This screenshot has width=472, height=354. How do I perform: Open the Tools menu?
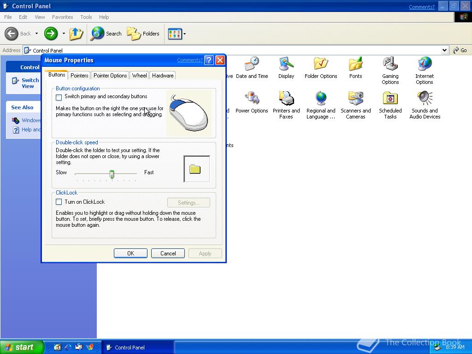[86, 17]
